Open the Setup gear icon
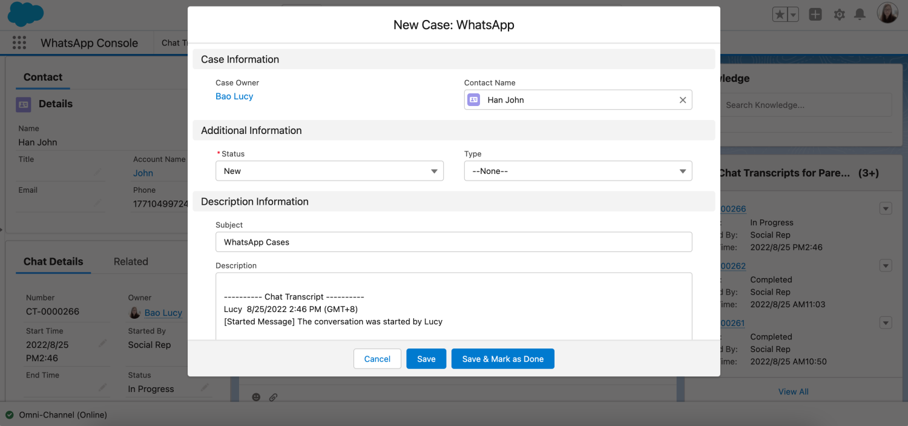Viewport: 908px width, 426px height. (x=839, y=15)
